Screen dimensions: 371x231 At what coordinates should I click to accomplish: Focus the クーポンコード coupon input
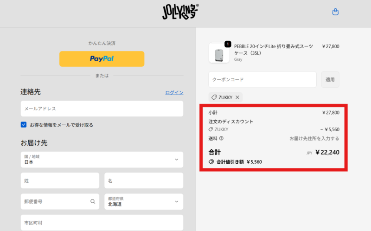tap(262, 79)
